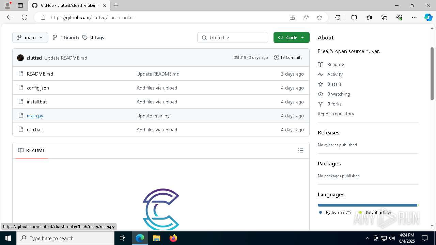Open Browser essentials heart icon
Image resolution: width=436 pixels, height=245 pixels.
click(399, 17)
